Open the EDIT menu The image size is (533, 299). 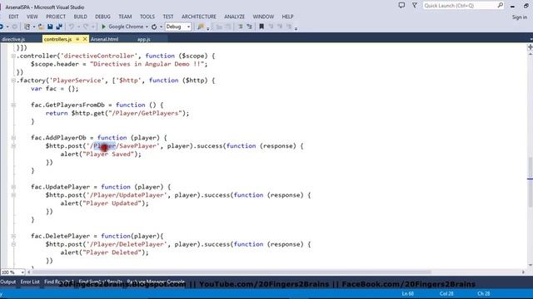tap(13, 17)
